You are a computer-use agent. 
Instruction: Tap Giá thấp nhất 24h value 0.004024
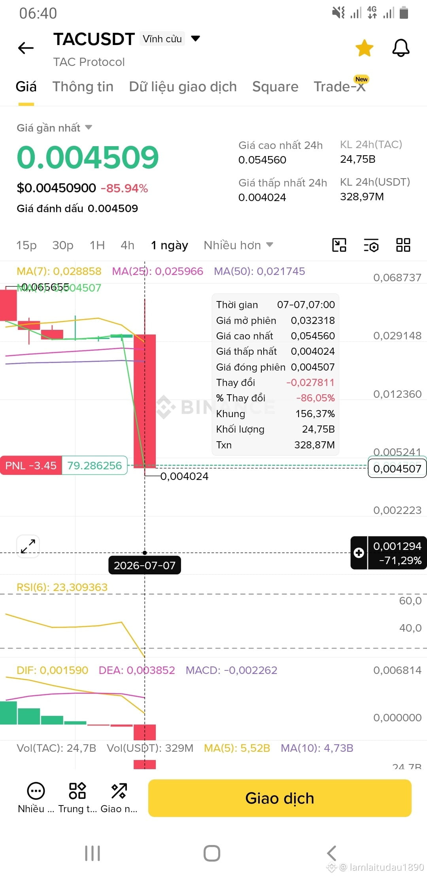click(x=262, y=197)
